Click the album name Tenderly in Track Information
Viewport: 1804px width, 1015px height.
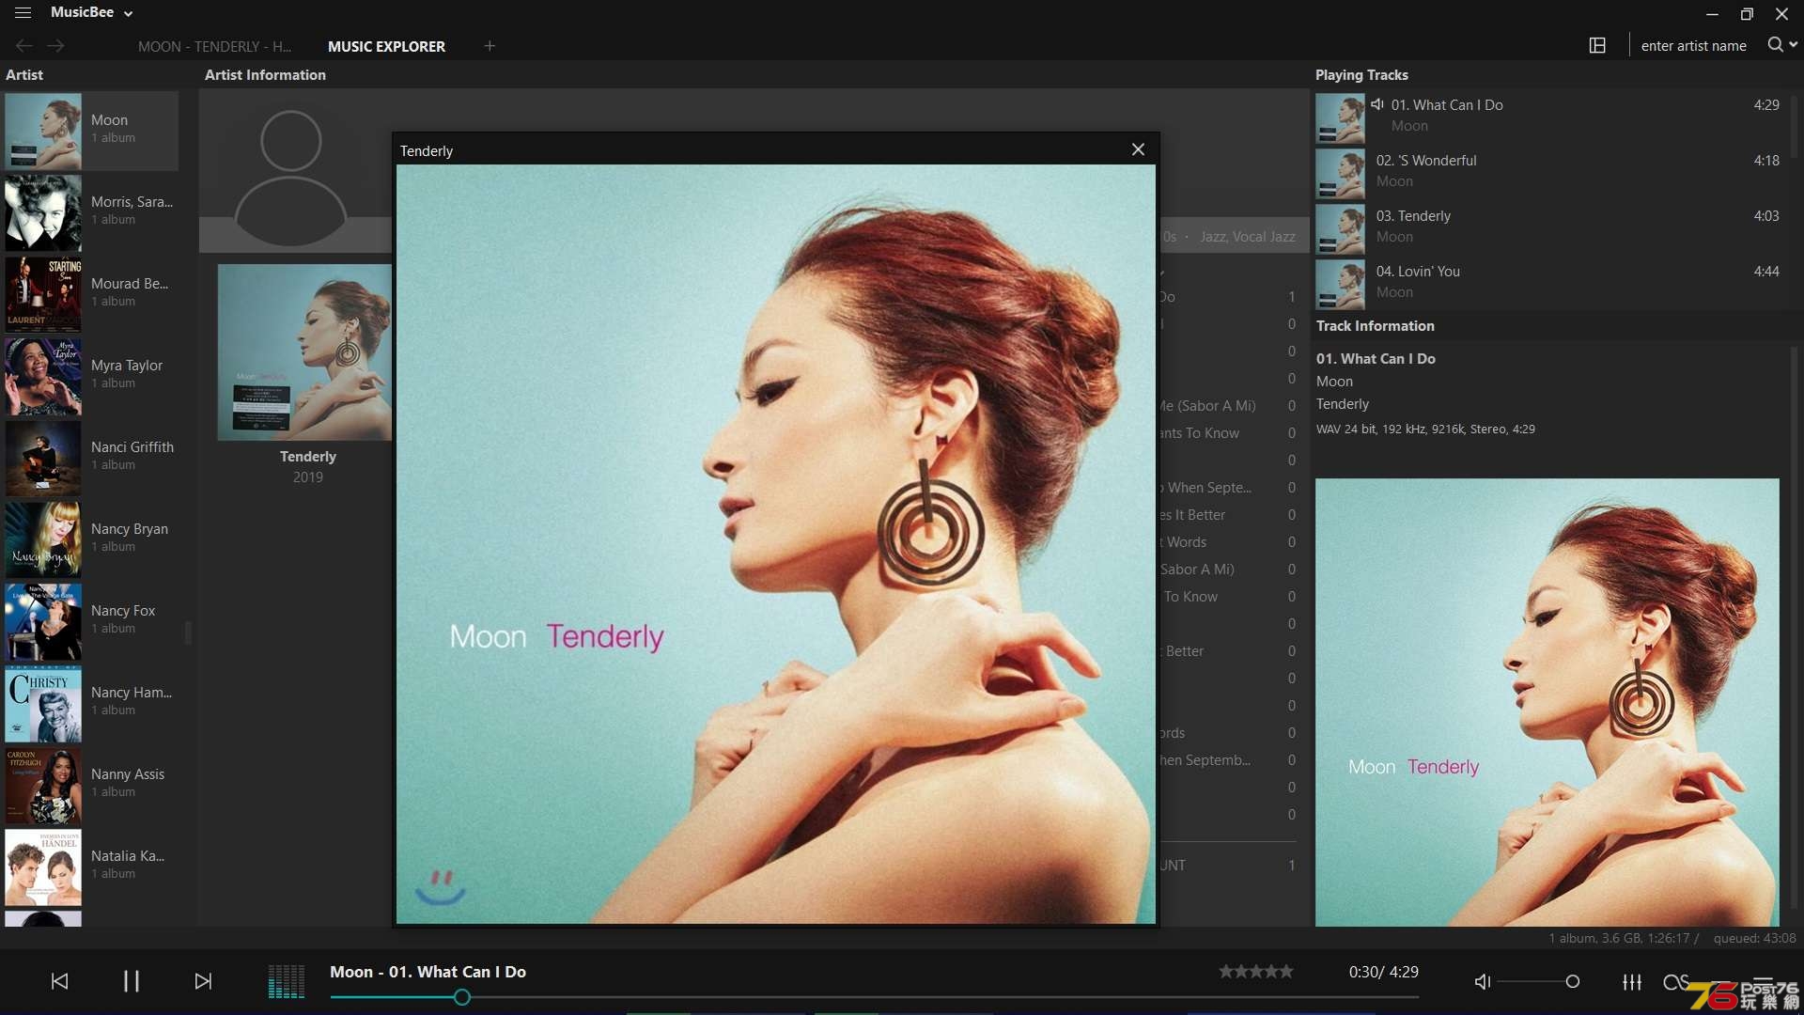(1342, 404)
